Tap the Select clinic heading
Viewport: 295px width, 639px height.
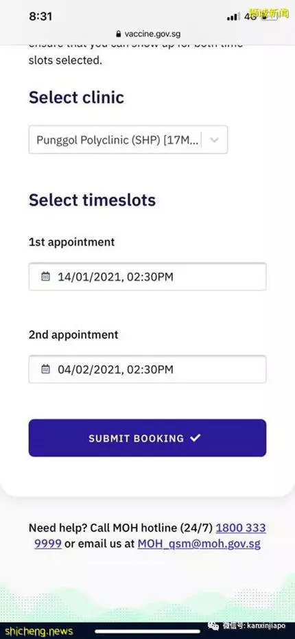point(76,97)
